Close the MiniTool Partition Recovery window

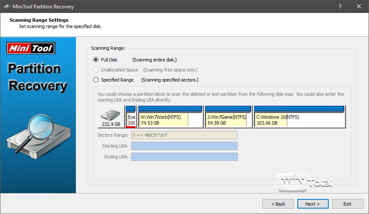[x=359, y=6]
